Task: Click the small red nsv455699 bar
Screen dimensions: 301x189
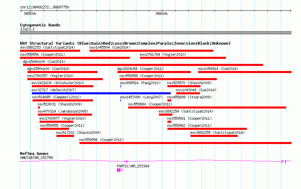Action: (x=169, y=100)
